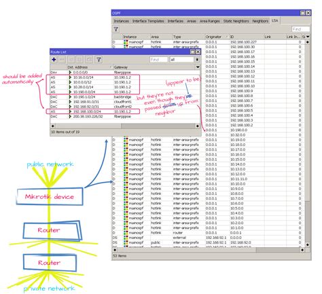Select the route arrow icon for 192.168.91.0/31
This screenshot has width=322, height=294.
point(70,102)
